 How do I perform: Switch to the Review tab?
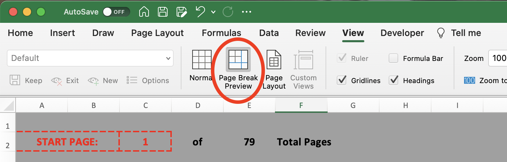click(x=310, y=33)
